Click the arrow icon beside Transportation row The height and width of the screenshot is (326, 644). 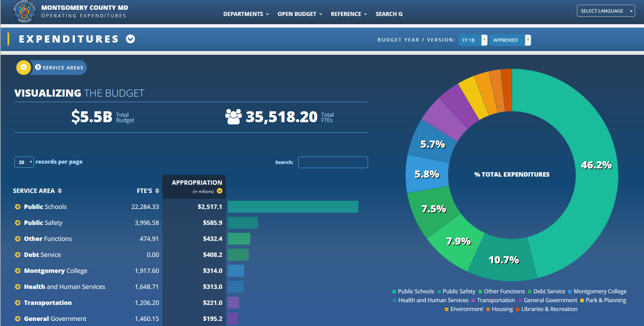[x=18, y=303]
